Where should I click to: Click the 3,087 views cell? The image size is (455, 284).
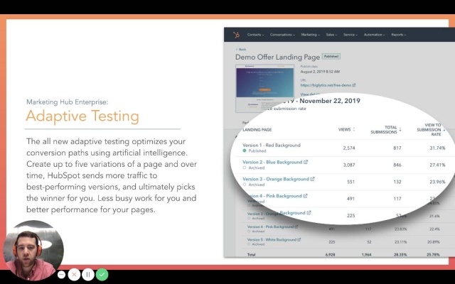349,165
